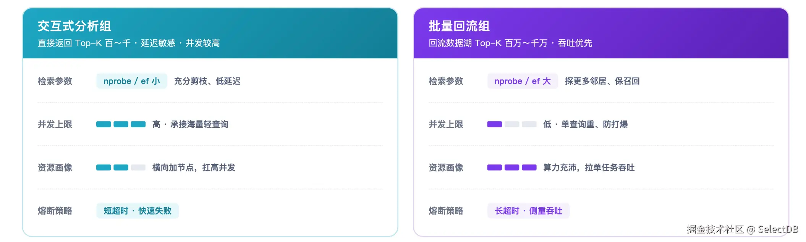
Task: Click 并发上限 label in 交互式分析组 card
Action: 55,124
